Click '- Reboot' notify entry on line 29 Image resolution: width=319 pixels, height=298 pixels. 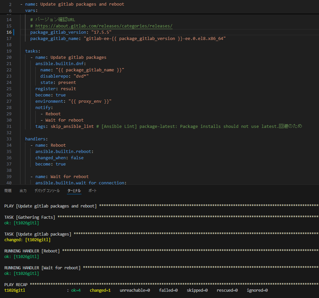pyautogui.click(x=51, y=114)
